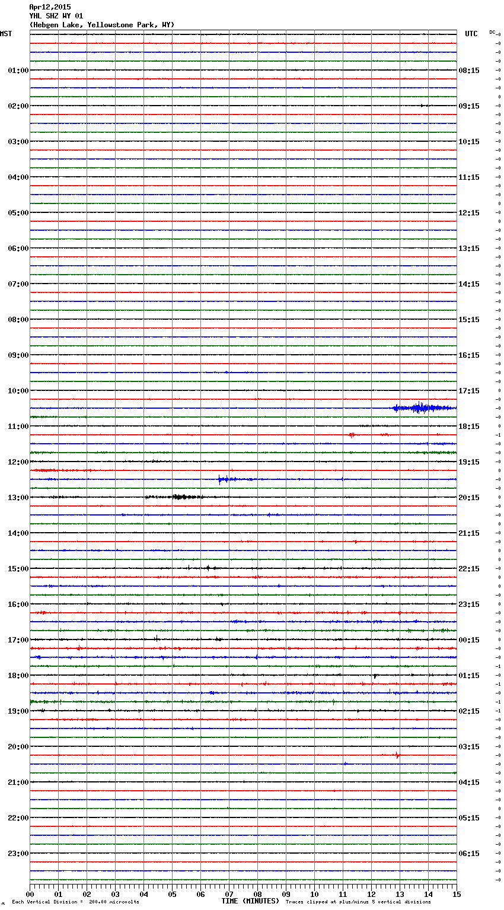Click minute tick label 05 on bottom axis
This screenshot has height=910, width=504.
(x=173, y=894)
